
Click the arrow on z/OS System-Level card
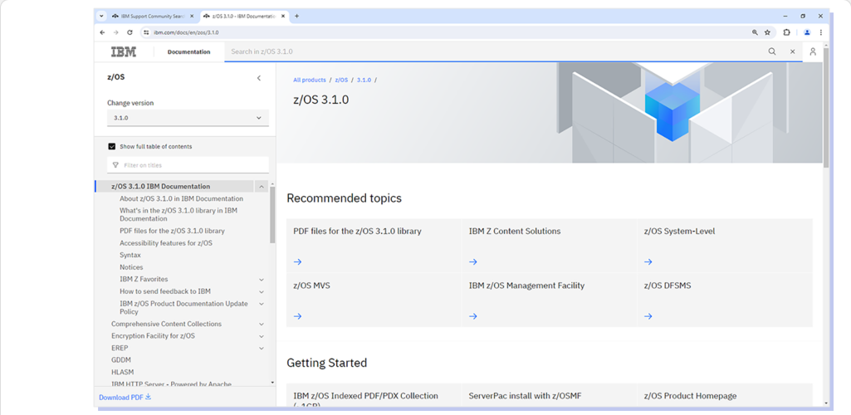(648, 261)
